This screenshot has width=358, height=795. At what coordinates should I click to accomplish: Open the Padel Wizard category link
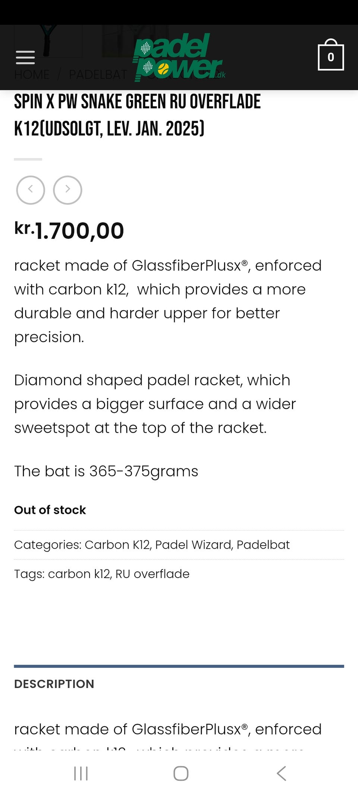coord(193,545)
